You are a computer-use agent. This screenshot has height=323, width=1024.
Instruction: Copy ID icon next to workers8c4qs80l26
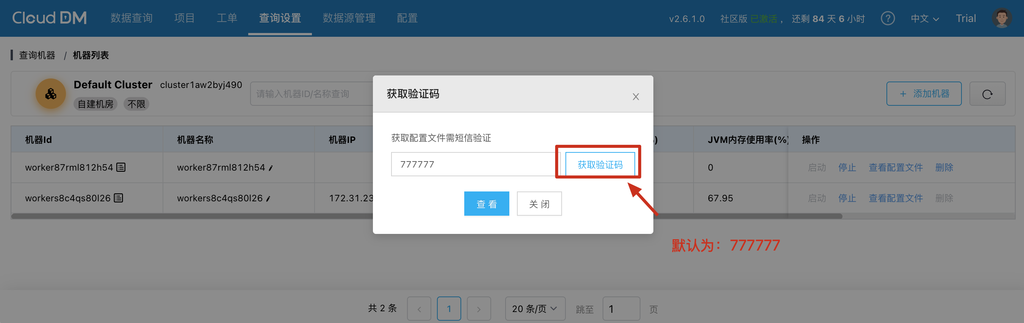click(x=119, y=198)
